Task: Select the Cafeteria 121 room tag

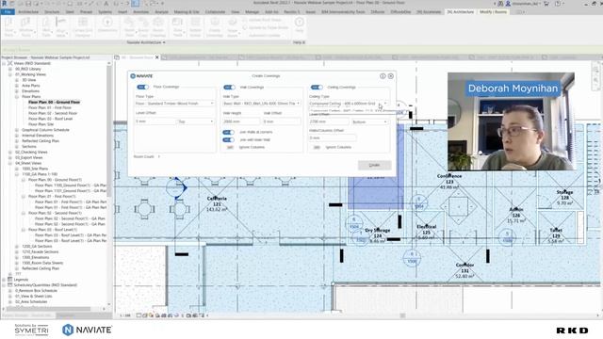Action: (217, 203)
